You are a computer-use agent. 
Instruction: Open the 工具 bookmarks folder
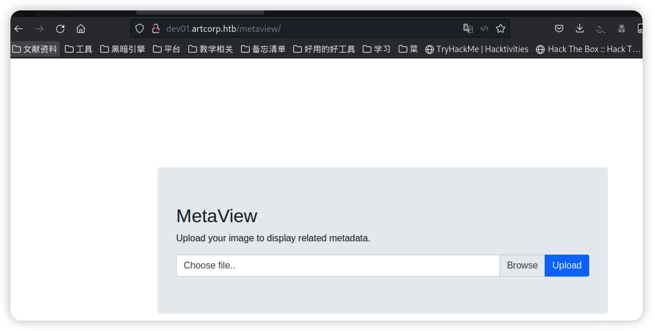point(79,49)
